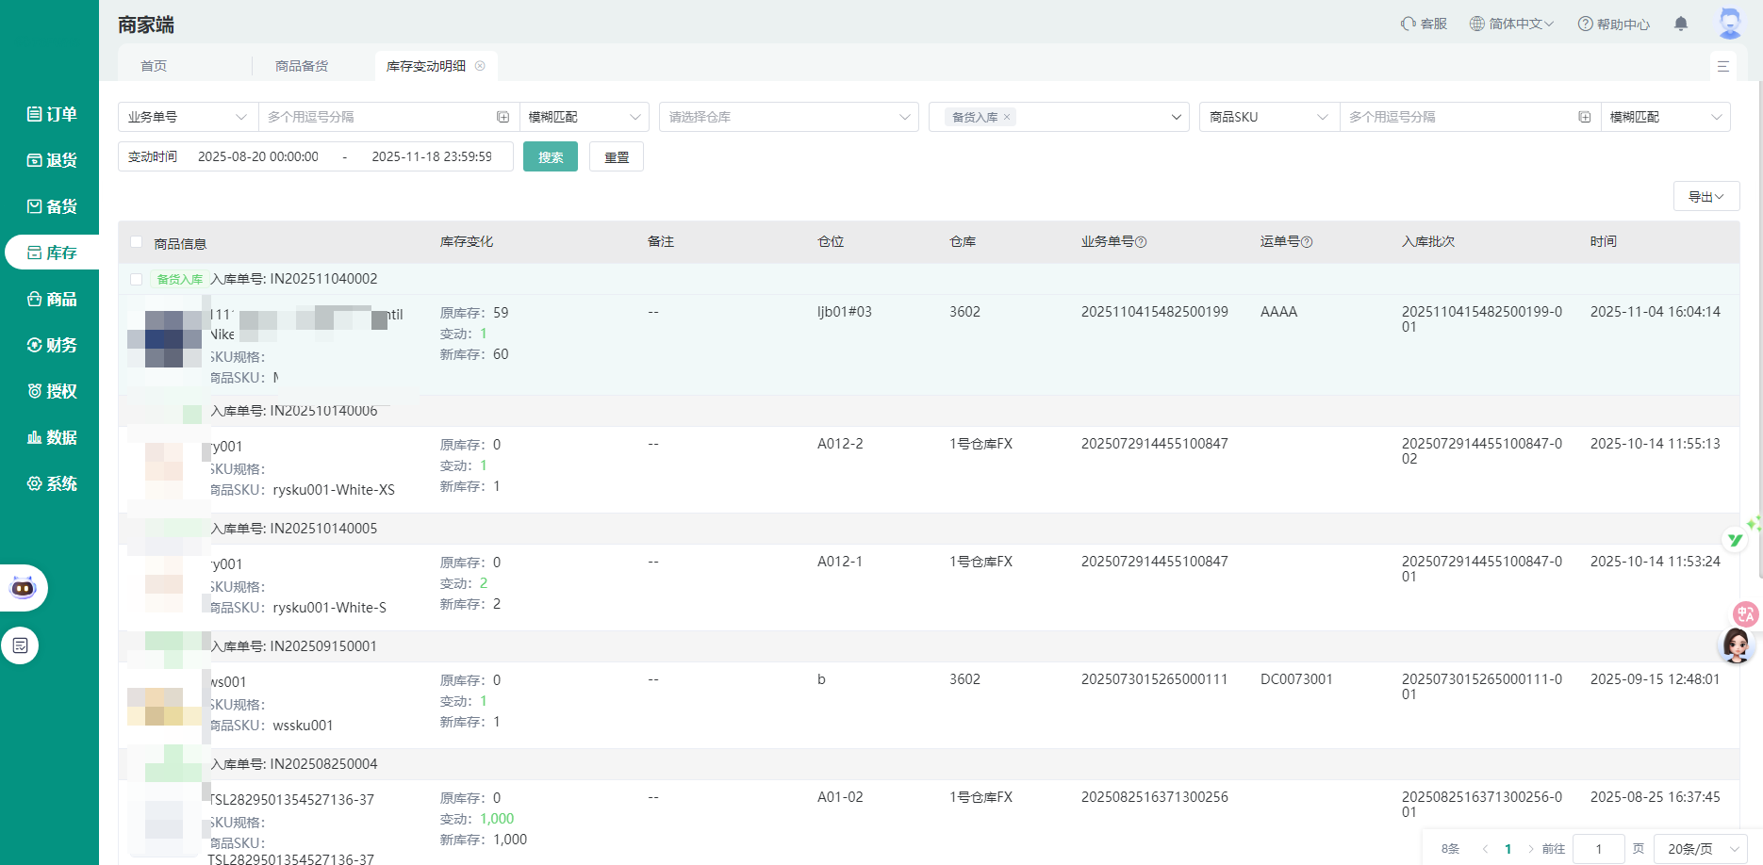Open the robot assistant icon in sidebar

[23, 588]
